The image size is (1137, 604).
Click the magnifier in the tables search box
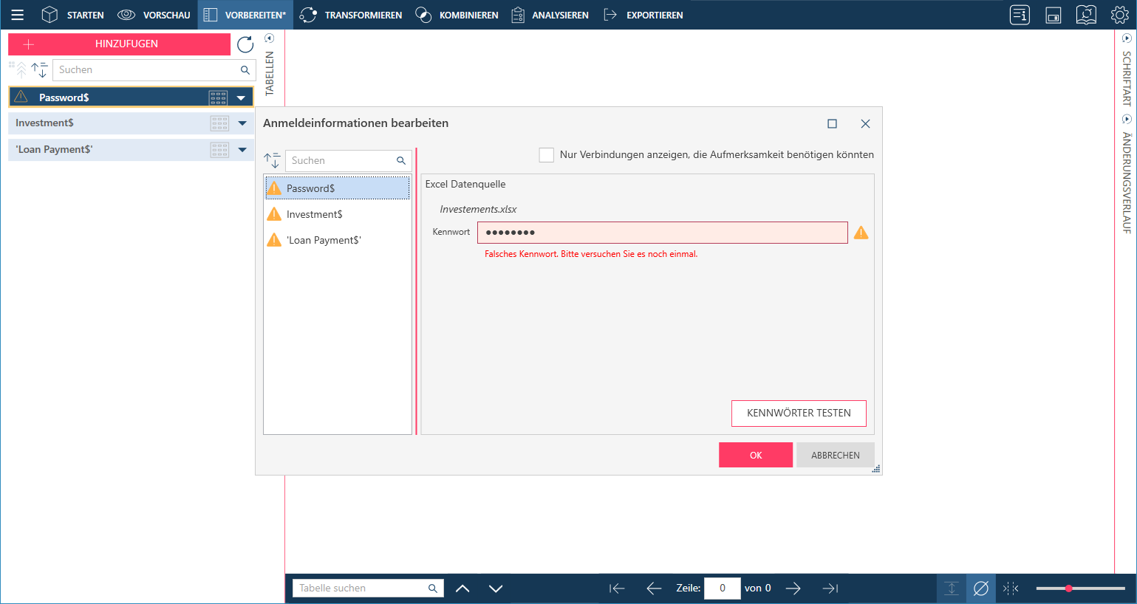[245, 70]
